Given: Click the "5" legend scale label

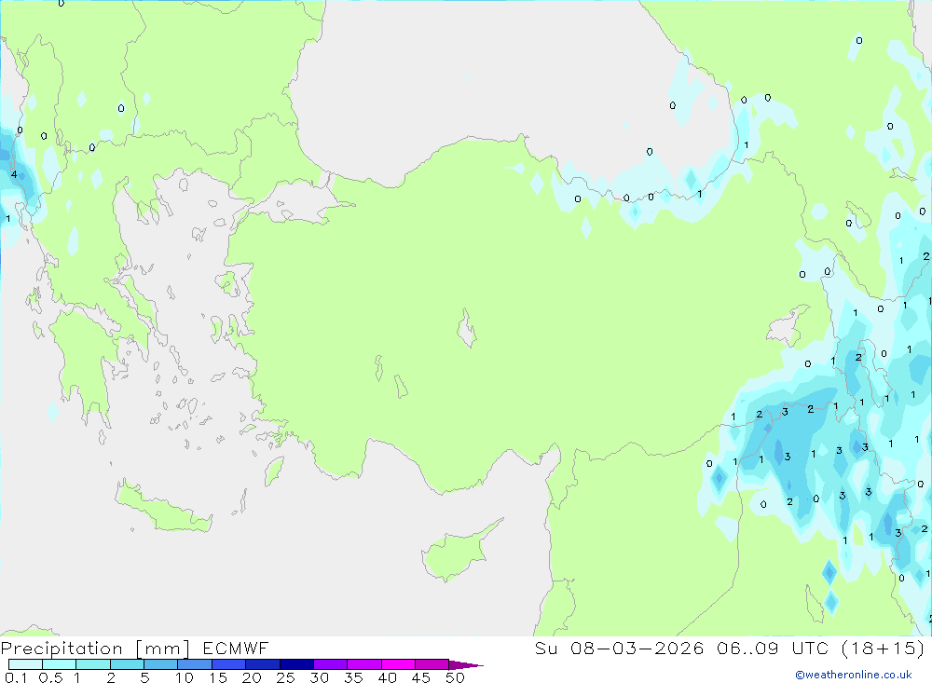Looking at the screenshot, I should [144, 677].
